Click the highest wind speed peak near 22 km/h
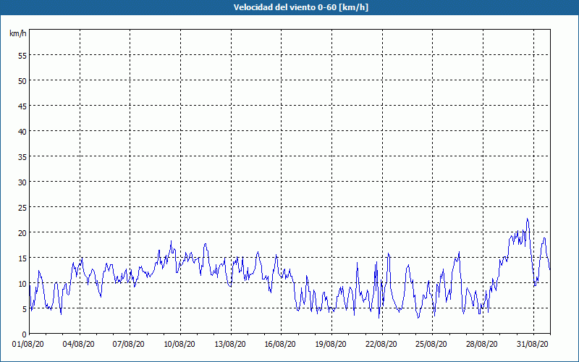The height and width of the screenshot is (362, 579). [x=528, y=219]
